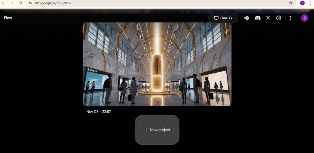Image resolution: width=314 pixels, height=153 pixels.
Task: Click the Flow TV button
Action: tap(223, 18)
